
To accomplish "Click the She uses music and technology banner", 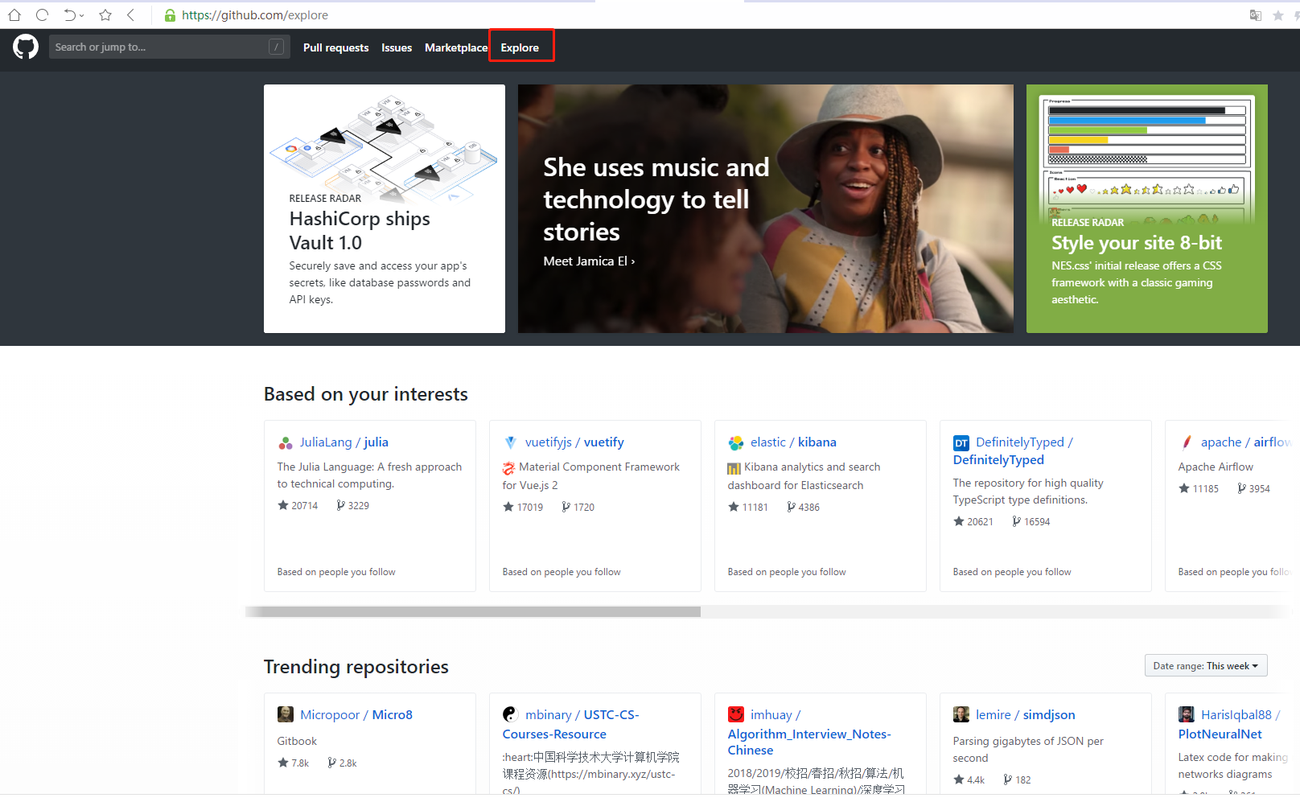I will [766, 208].
